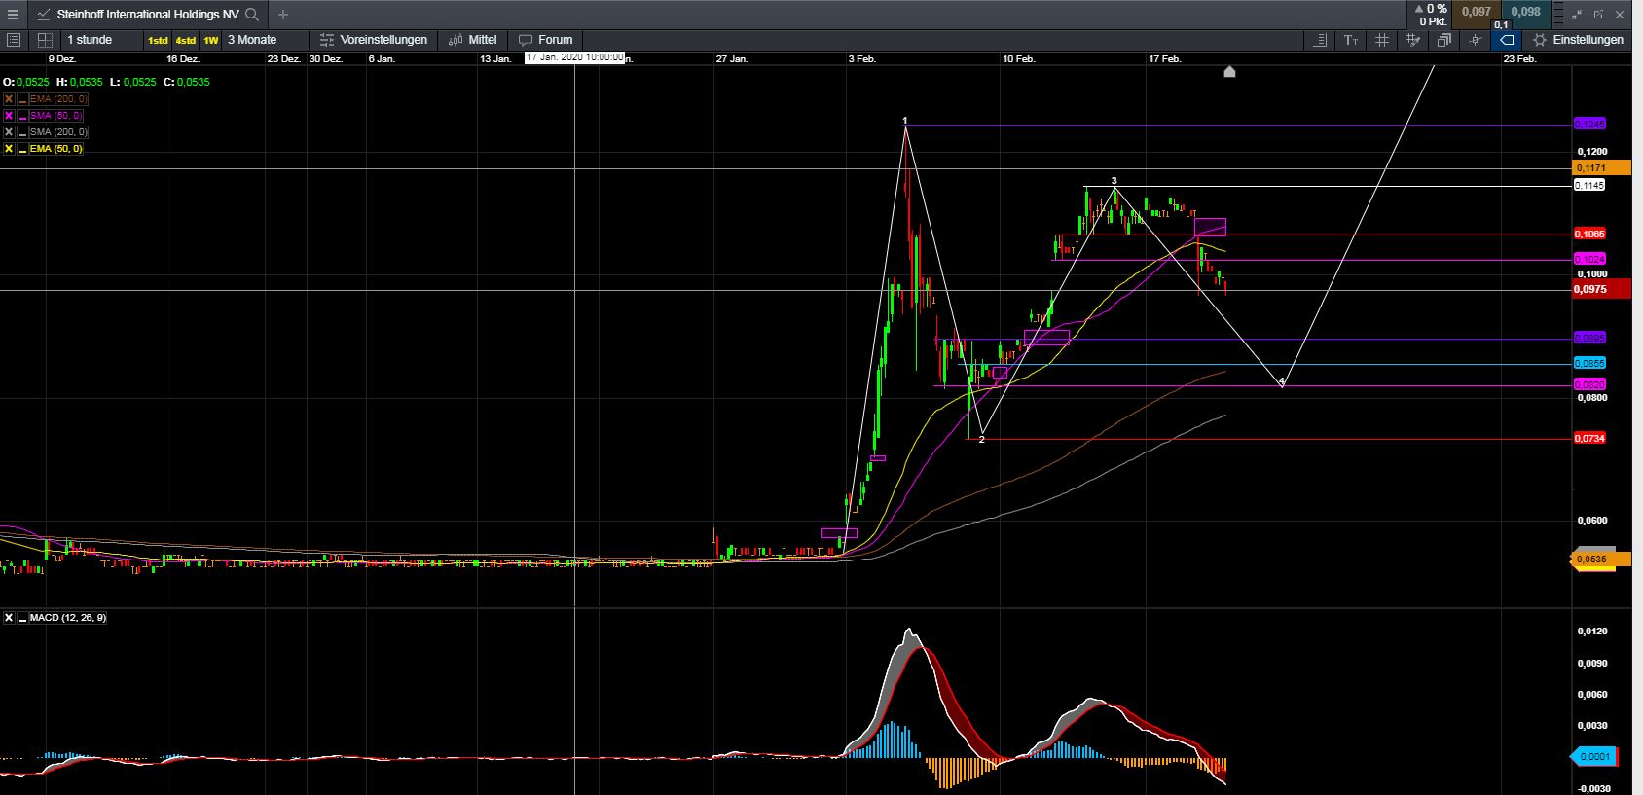Select the text annotation tool (Tт)
This screenshot has height=795, width=1643.
coord(1351,40)
